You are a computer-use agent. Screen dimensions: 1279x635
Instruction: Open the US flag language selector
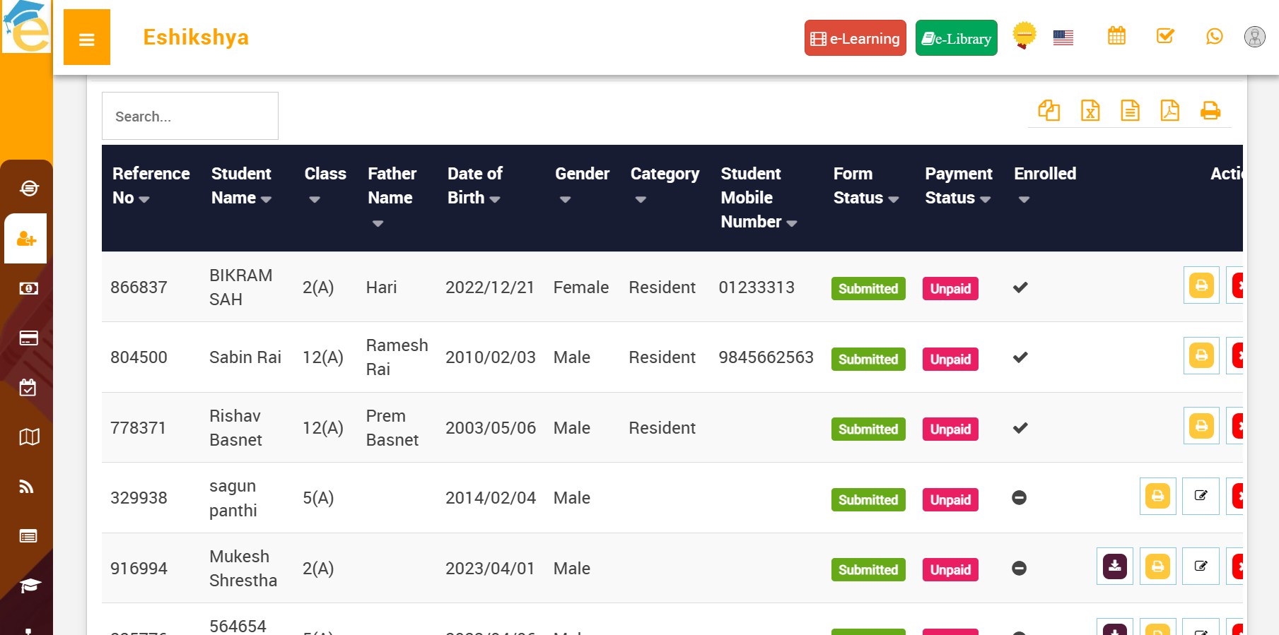coord(1063,37)
